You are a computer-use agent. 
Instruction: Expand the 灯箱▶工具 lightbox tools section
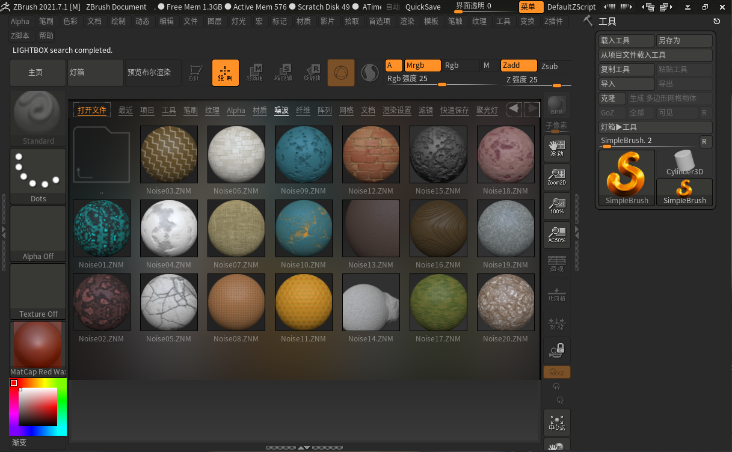tap(655, 127)
